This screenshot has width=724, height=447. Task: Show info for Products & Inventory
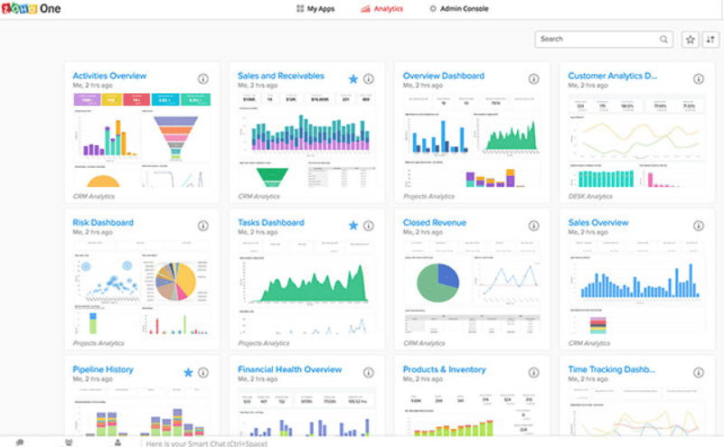point(534,372)
